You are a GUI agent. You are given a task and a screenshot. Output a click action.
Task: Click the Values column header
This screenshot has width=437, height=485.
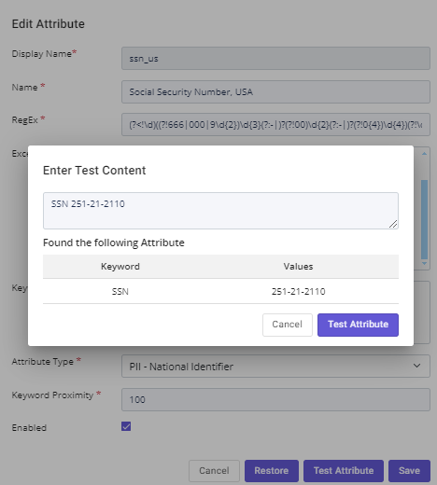[x=298, y=267]
